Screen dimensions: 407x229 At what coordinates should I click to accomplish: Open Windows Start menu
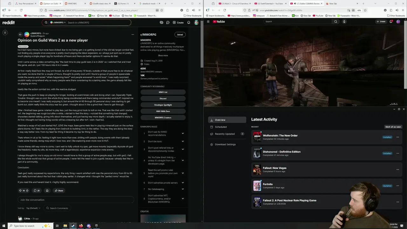4,226
